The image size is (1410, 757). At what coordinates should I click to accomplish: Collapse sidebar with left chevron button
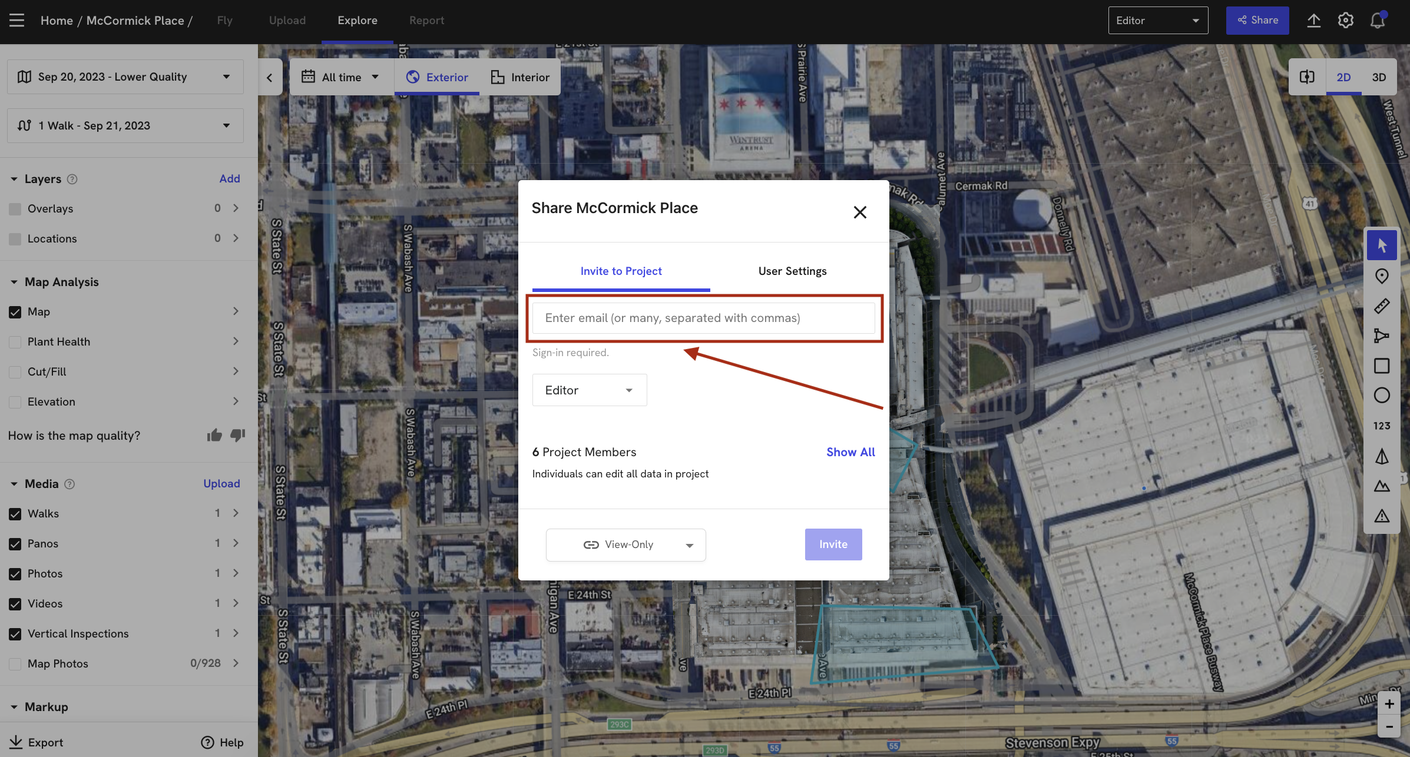[270, 77]
